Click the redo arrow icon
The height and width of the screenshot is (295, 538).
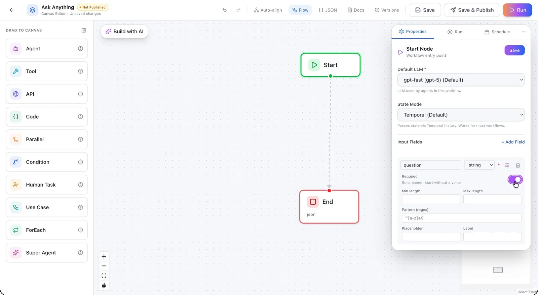238,10
